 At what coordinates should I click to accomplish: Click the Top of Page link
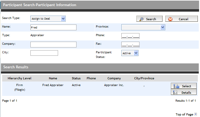pyautogui.click(x=184, y=114)
